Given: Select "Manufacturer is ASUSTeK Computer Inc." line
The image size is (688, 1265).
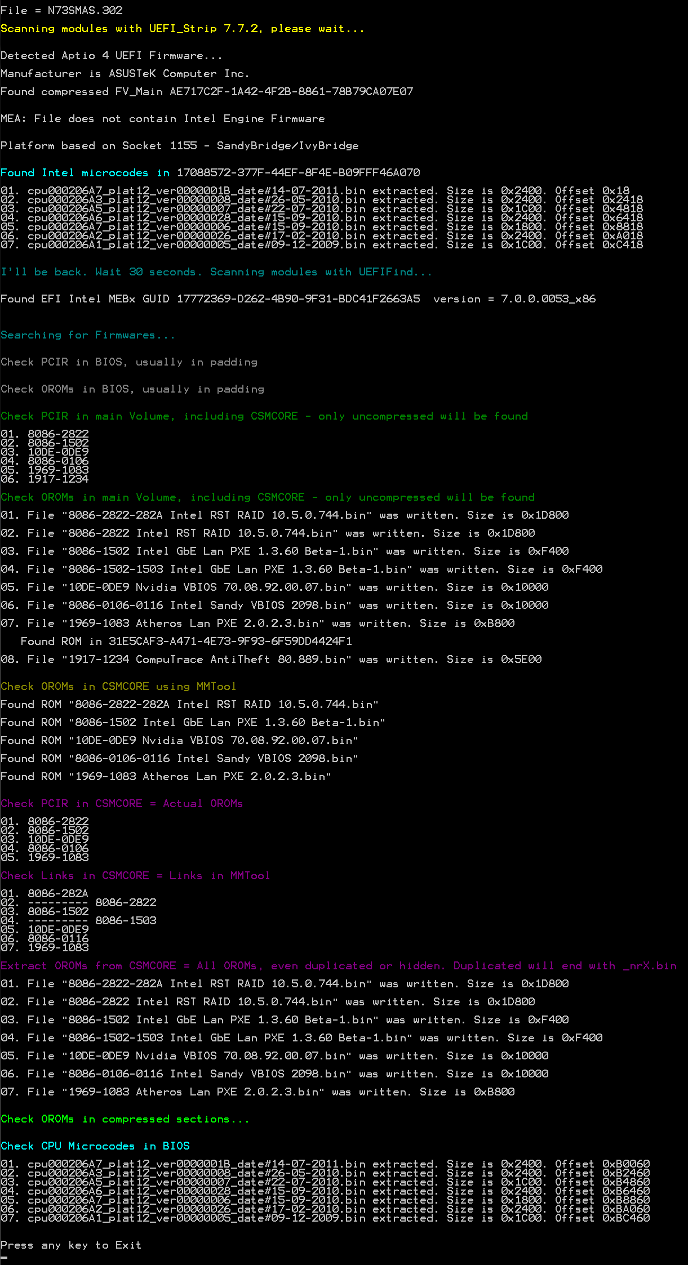Looking at the screenshot, I should click(125, 74).
